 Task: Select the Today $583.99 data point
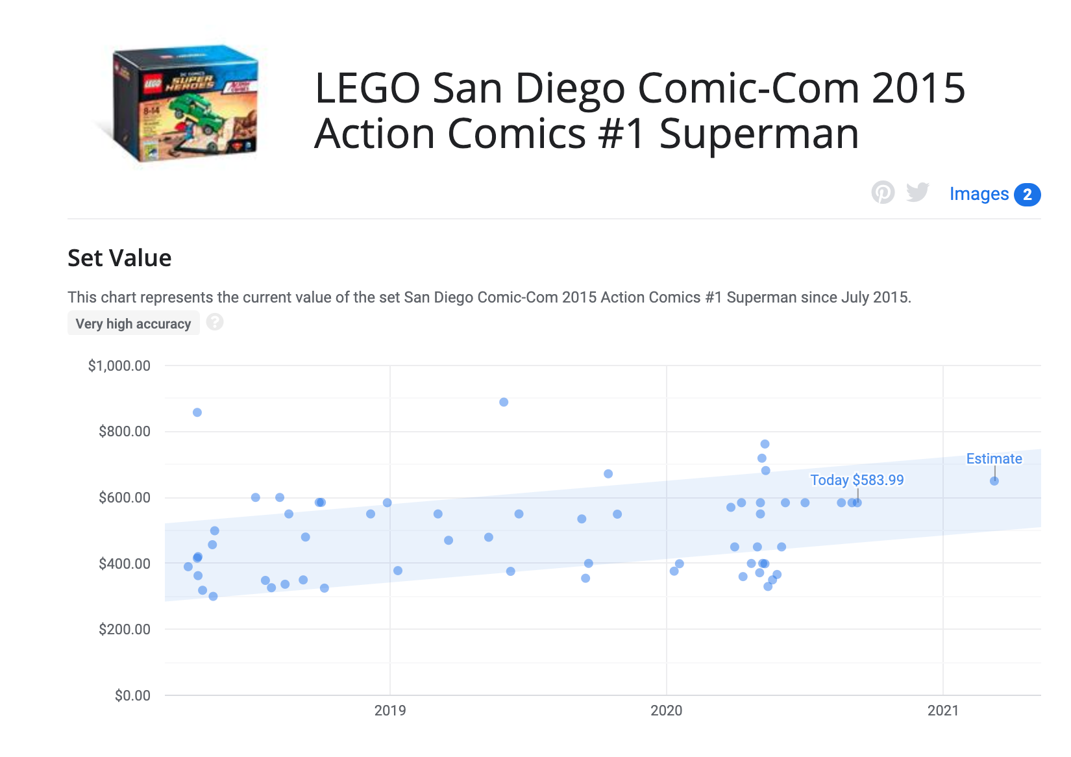pos(857,501)
